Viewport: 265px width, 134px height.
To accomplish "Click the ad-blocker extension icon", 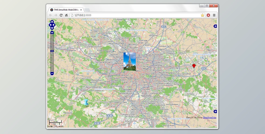I will pos(208,15).
